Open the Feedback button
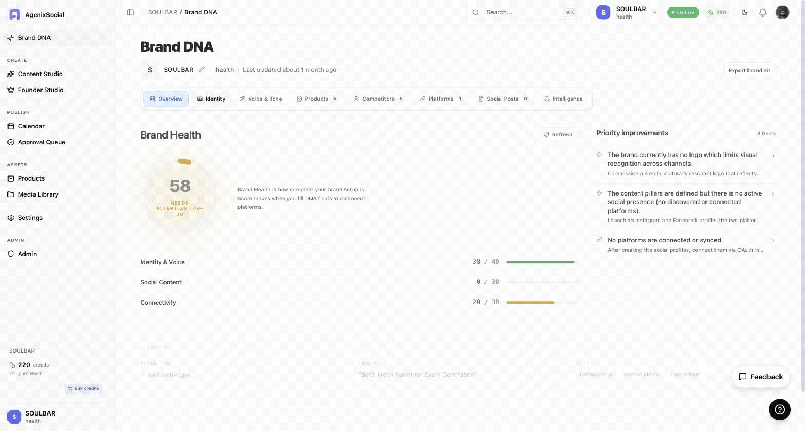The width and height of the screenshot is (805, 431). point(761,377)
